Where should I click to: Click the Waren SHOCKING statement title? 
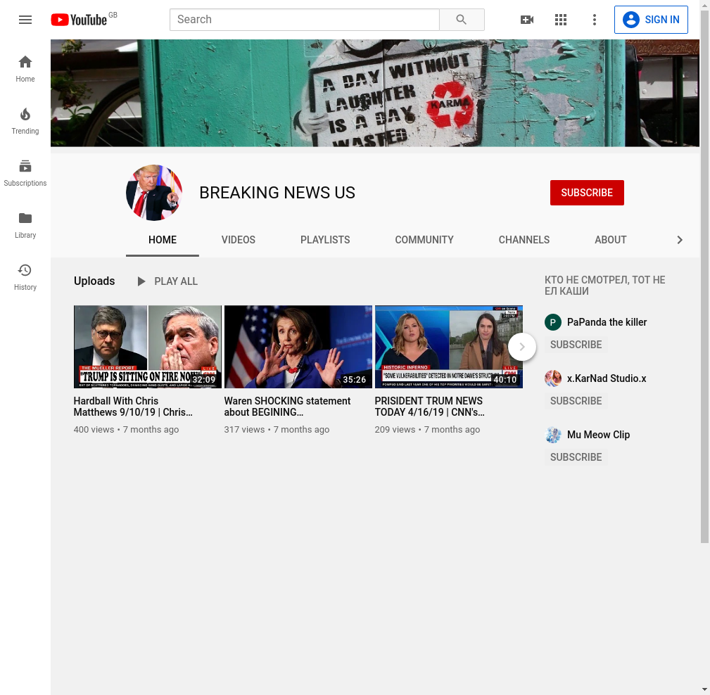287,407
